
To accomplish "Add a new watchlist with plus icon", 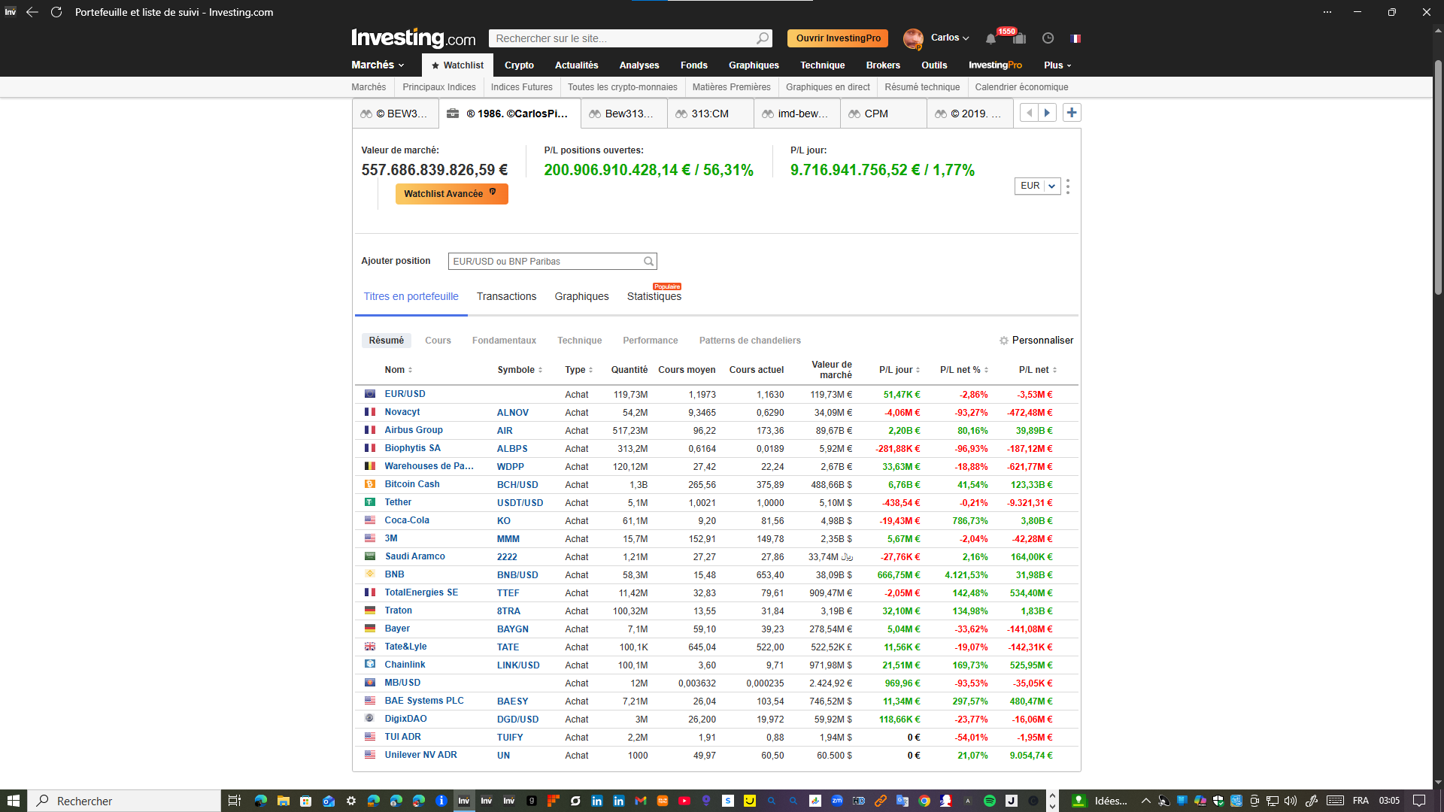I will 1072,113.
